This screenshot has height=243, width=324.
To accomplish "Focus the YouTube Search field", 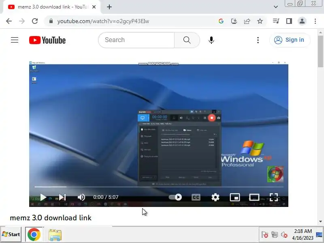I will click(x=136, y=40).
